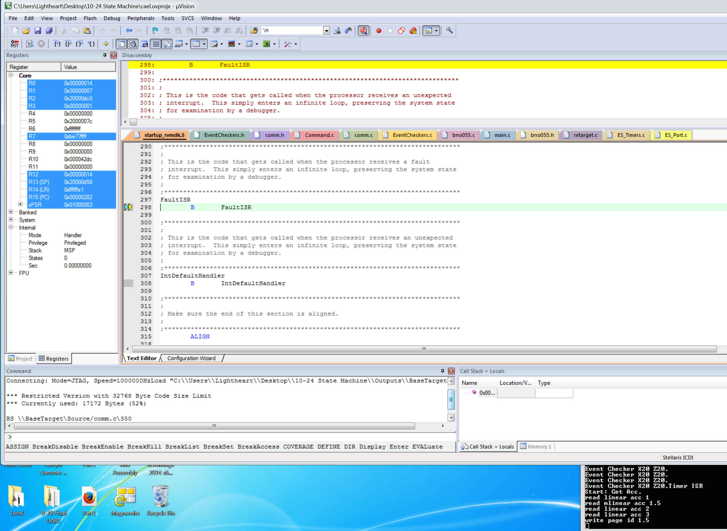Switch to the main.c editor tab
This screenshot has width=727, height=531.
(502, 135)
